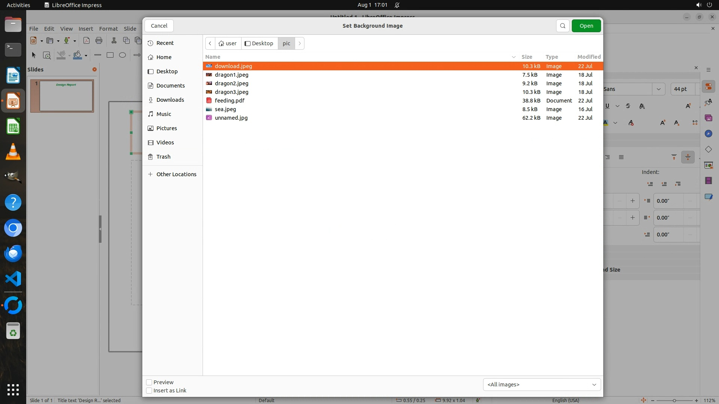Enable the Preview checkbox
The height and width of the screenshot is (404, 719).
pos(149,382)
